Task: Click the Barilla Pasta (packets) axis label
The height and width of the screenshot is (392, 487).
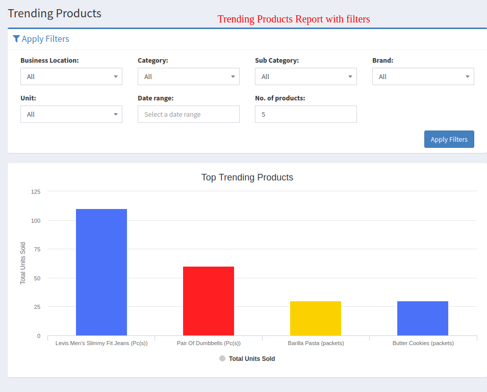Action: point(316,343)
